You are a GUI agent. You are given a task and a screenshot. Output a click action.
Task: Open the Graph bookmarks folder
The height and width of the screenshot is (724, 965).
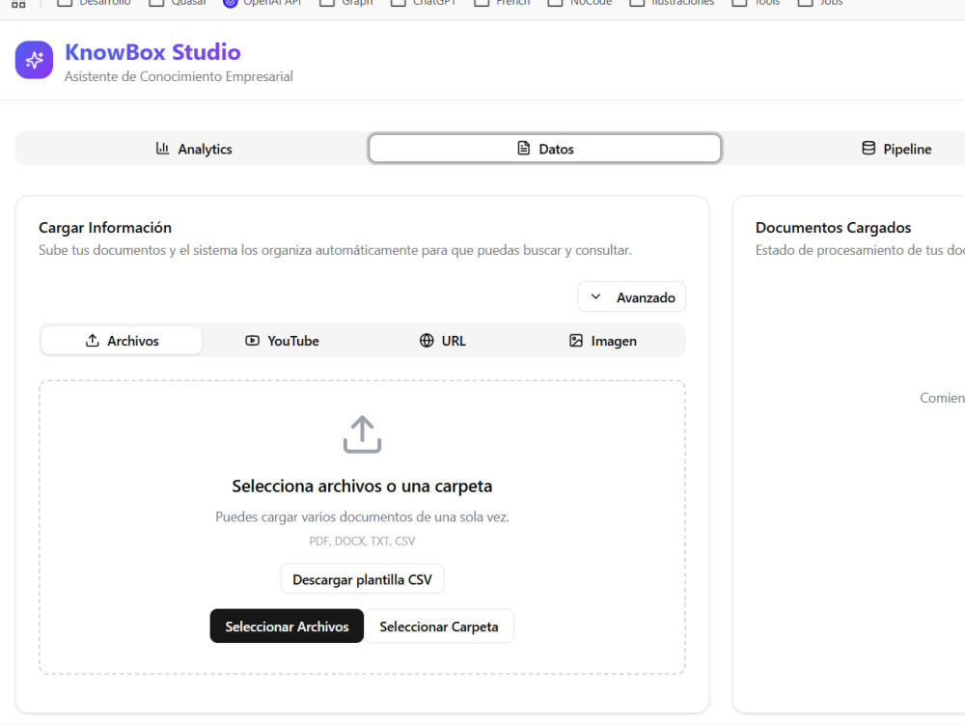pyautogui.click(x=346, y=3)
